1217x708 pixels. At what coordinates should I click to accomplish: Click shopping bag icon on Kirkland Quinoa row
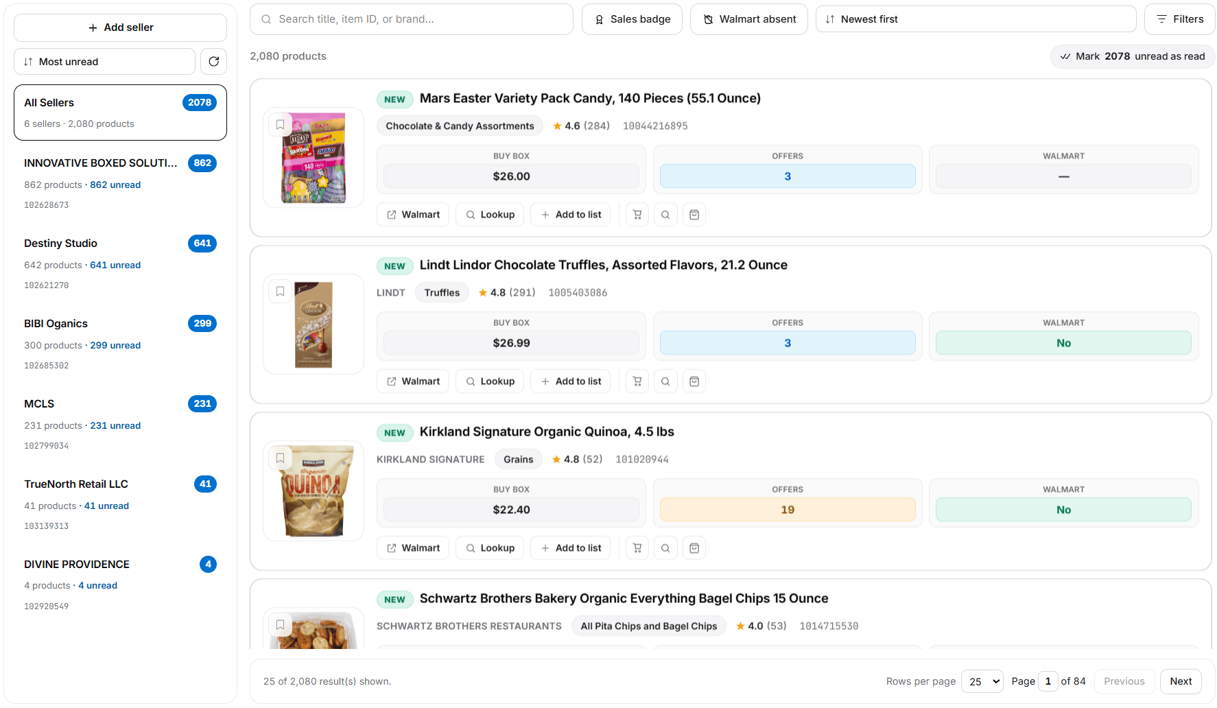click(694, 548)
